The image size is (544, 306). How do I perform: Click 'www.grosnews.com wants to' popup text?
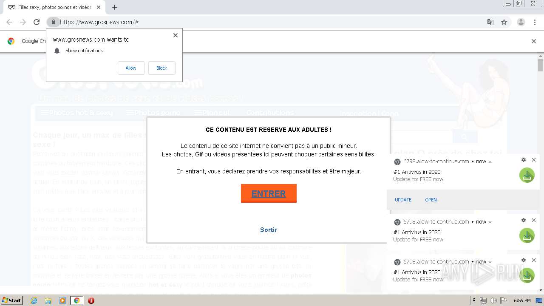(91, 40)
